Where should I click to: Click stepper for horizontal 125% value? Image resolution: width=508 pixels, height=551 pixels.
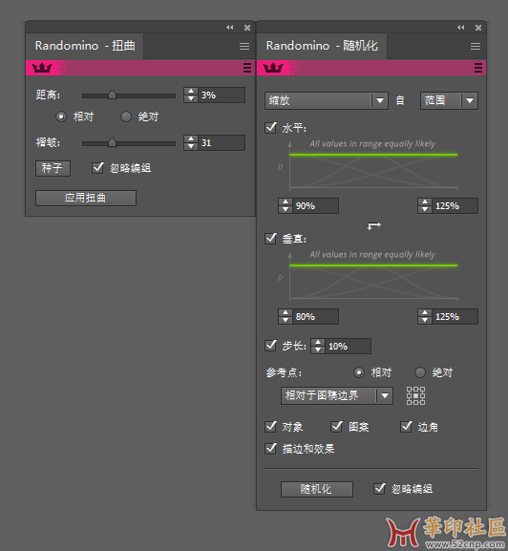coord(425,205)
